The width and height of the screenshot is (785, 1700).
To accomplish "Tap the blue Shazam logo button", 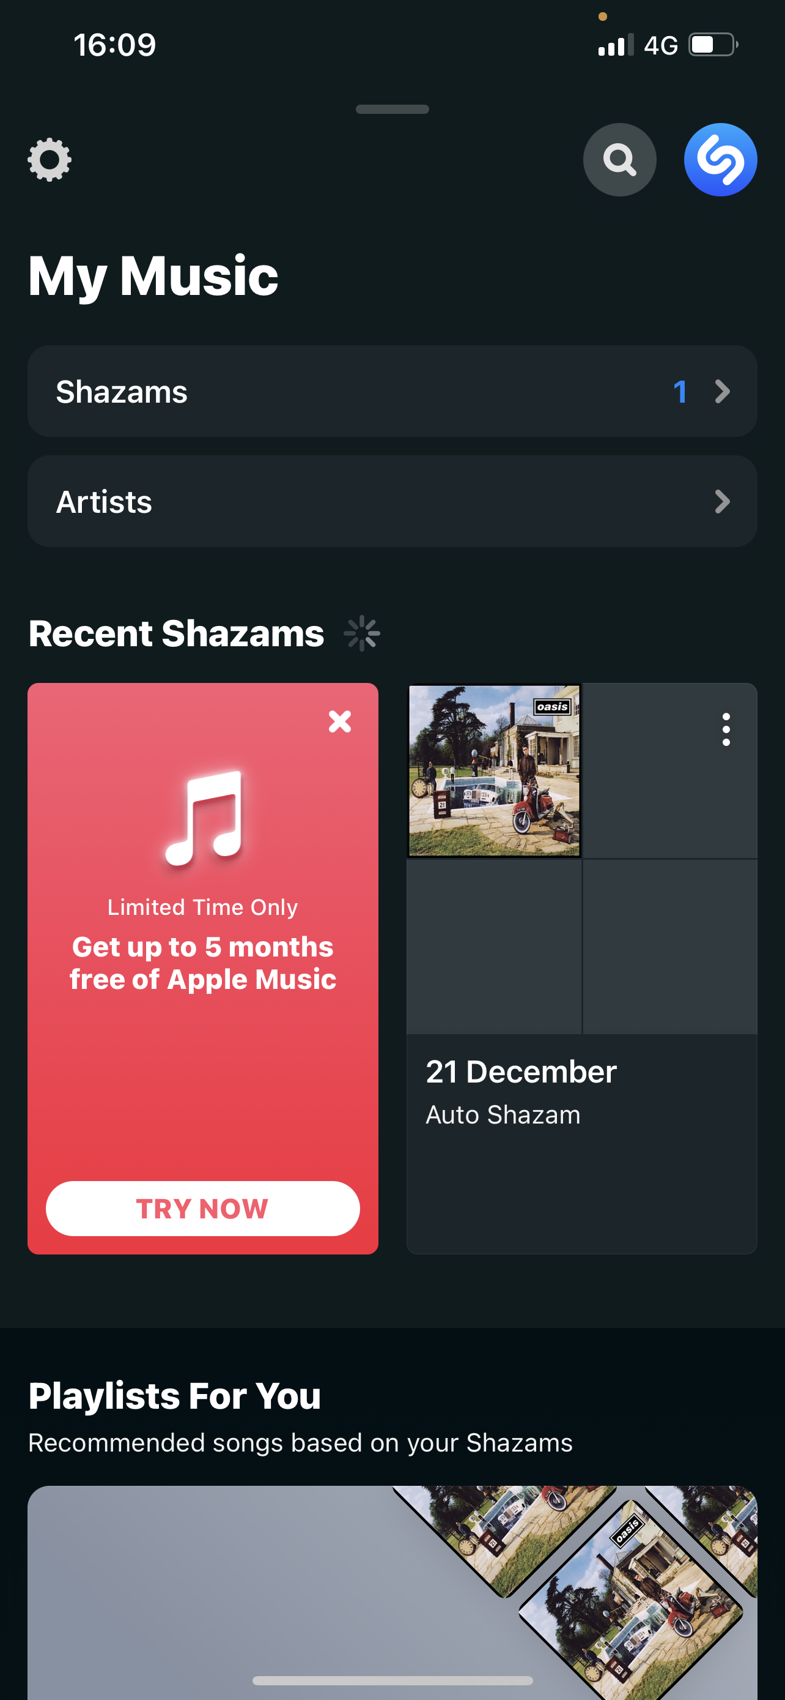I will pyautogui.click(x=720, y=160).
